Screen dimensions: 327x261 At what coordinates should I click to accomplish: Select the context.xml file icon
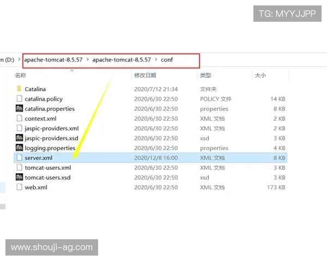click(20, 119)
